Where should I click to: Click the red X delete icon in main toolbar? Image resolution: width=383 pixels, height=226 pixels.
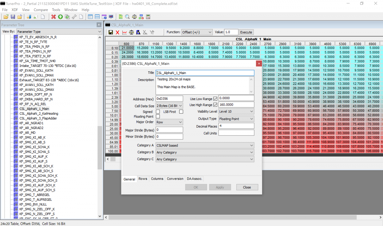(x=53, y=17)
